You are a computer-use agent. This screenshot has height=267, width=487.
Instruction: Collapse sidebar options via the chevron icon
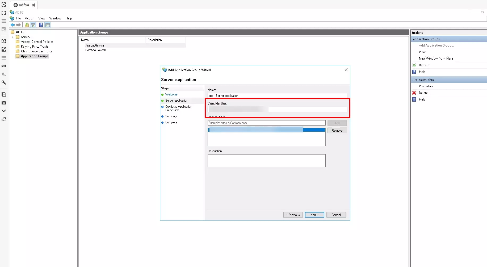(4, 111)
